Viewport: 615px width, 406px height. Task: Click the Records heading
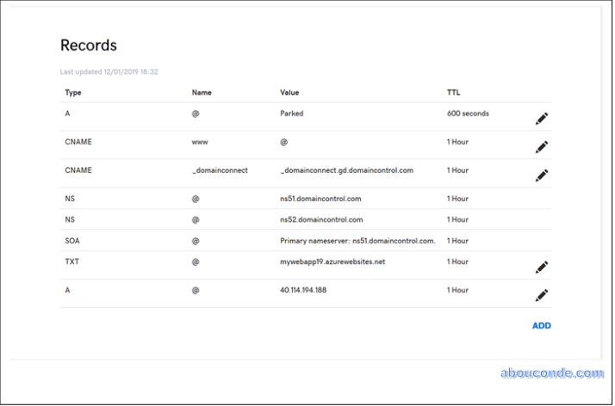[88, 46]
